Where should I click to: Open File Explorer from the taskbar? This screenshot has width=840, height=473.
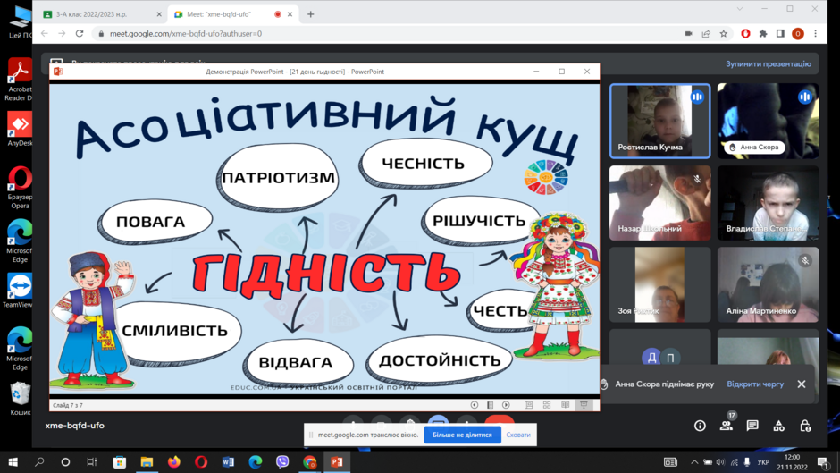coord(147,461)
